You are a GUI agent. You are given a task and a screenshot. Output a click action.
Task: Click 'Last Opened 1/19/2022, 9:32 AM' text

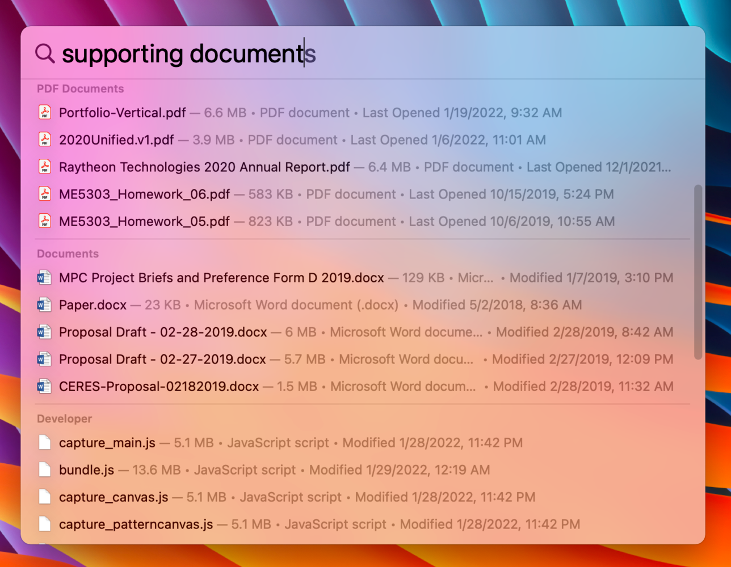pyautogui.click(x=462, y=112)
